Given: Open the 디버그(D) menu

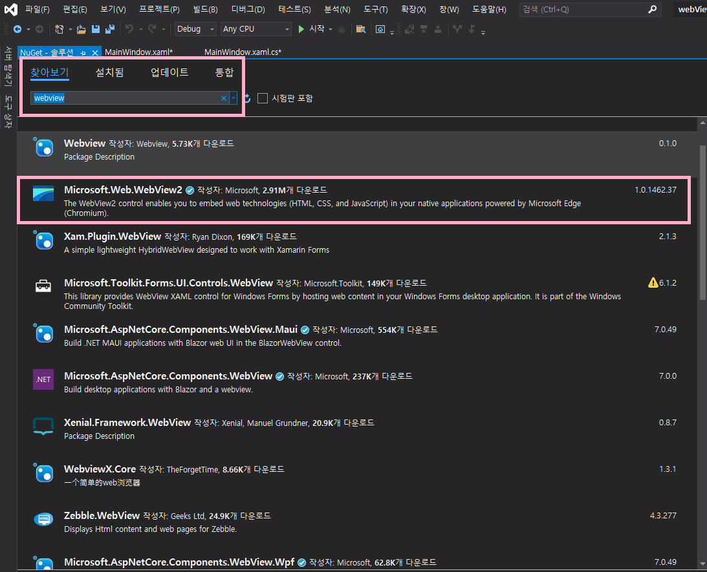Looking at the screenshot, I should (248, 10).
